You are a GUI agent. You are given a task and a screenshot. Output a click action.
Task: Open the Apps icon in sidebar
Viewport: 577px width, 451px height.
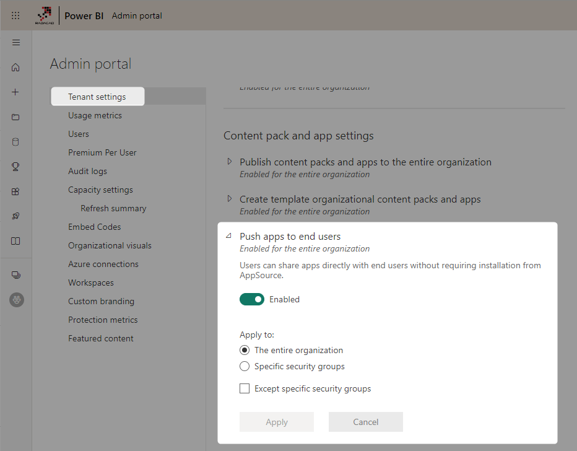16,191
